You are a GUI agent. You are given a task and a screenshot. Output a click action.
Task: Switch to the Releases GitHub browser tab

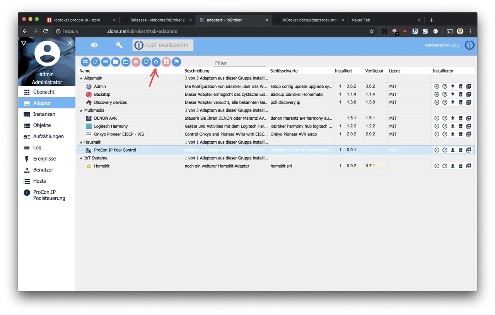click(157, 20)
